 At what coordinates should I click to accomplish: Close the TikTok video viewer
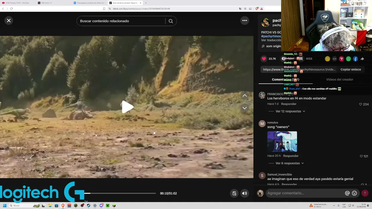click(9, 21)
